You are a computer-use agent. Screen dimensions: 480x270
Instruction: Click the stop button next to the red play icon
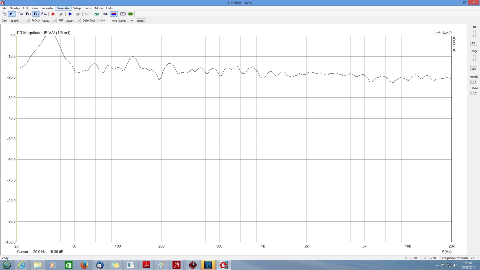[61, 14]
